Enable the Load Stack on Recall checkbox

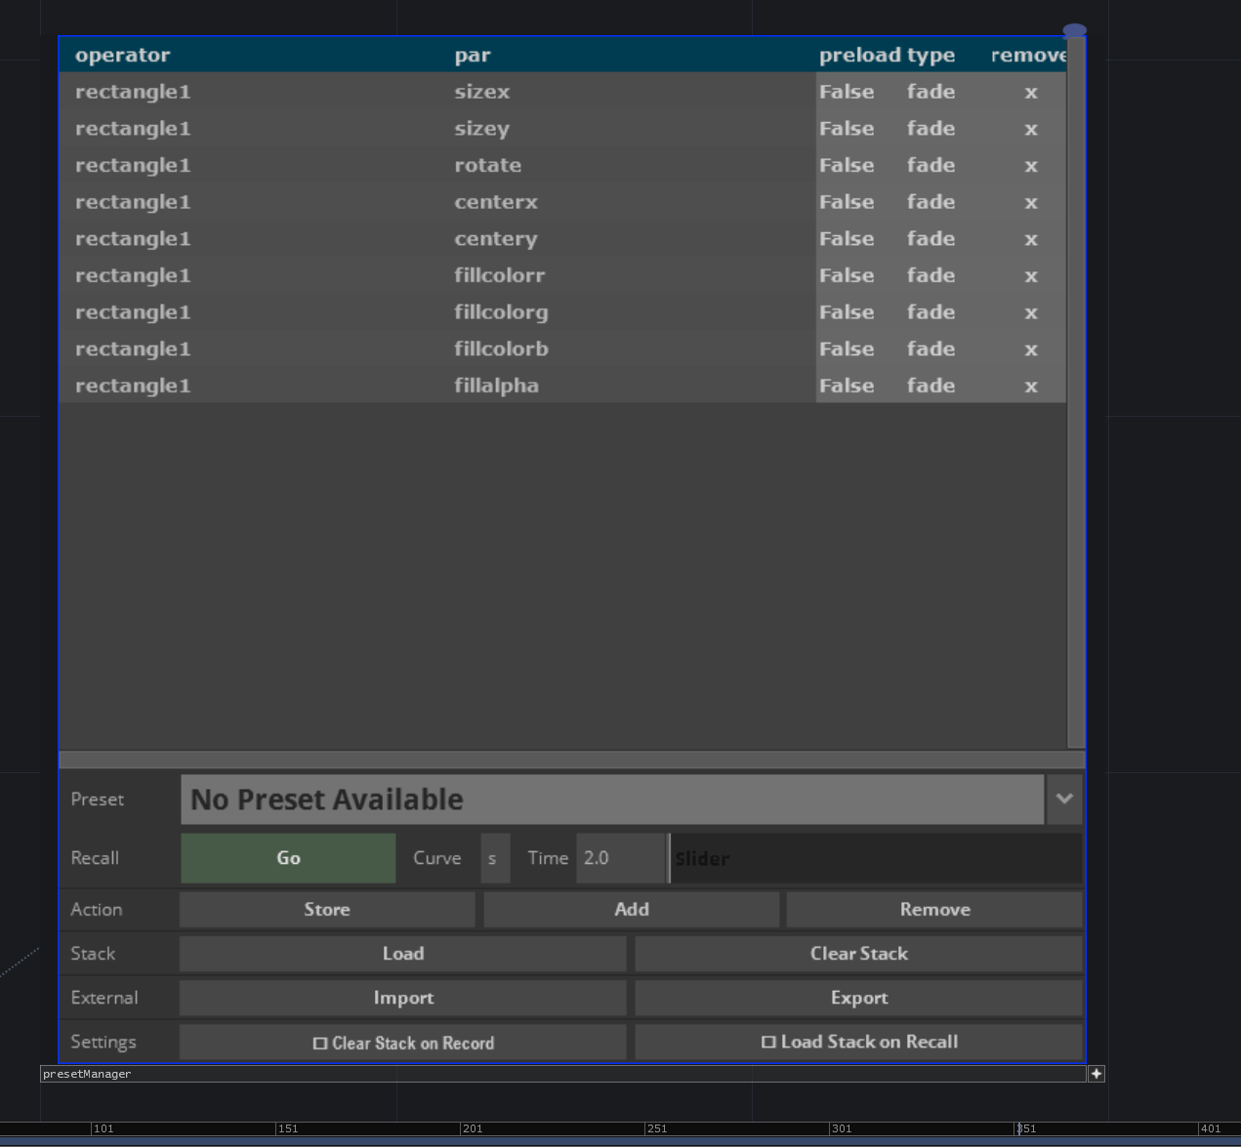(769, 1042)
